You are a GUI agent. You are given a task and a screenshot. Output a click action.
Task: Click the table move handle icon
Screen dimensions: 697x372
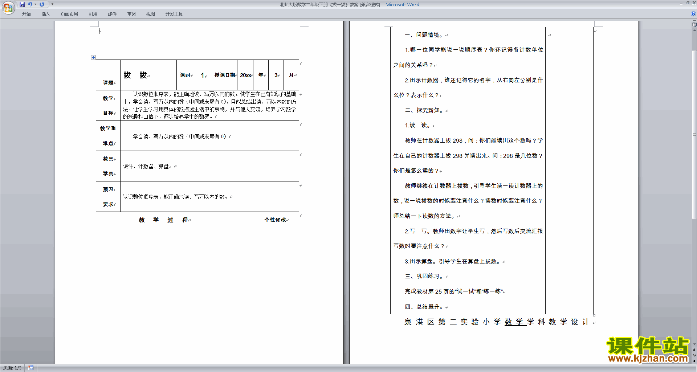point(93,57)
